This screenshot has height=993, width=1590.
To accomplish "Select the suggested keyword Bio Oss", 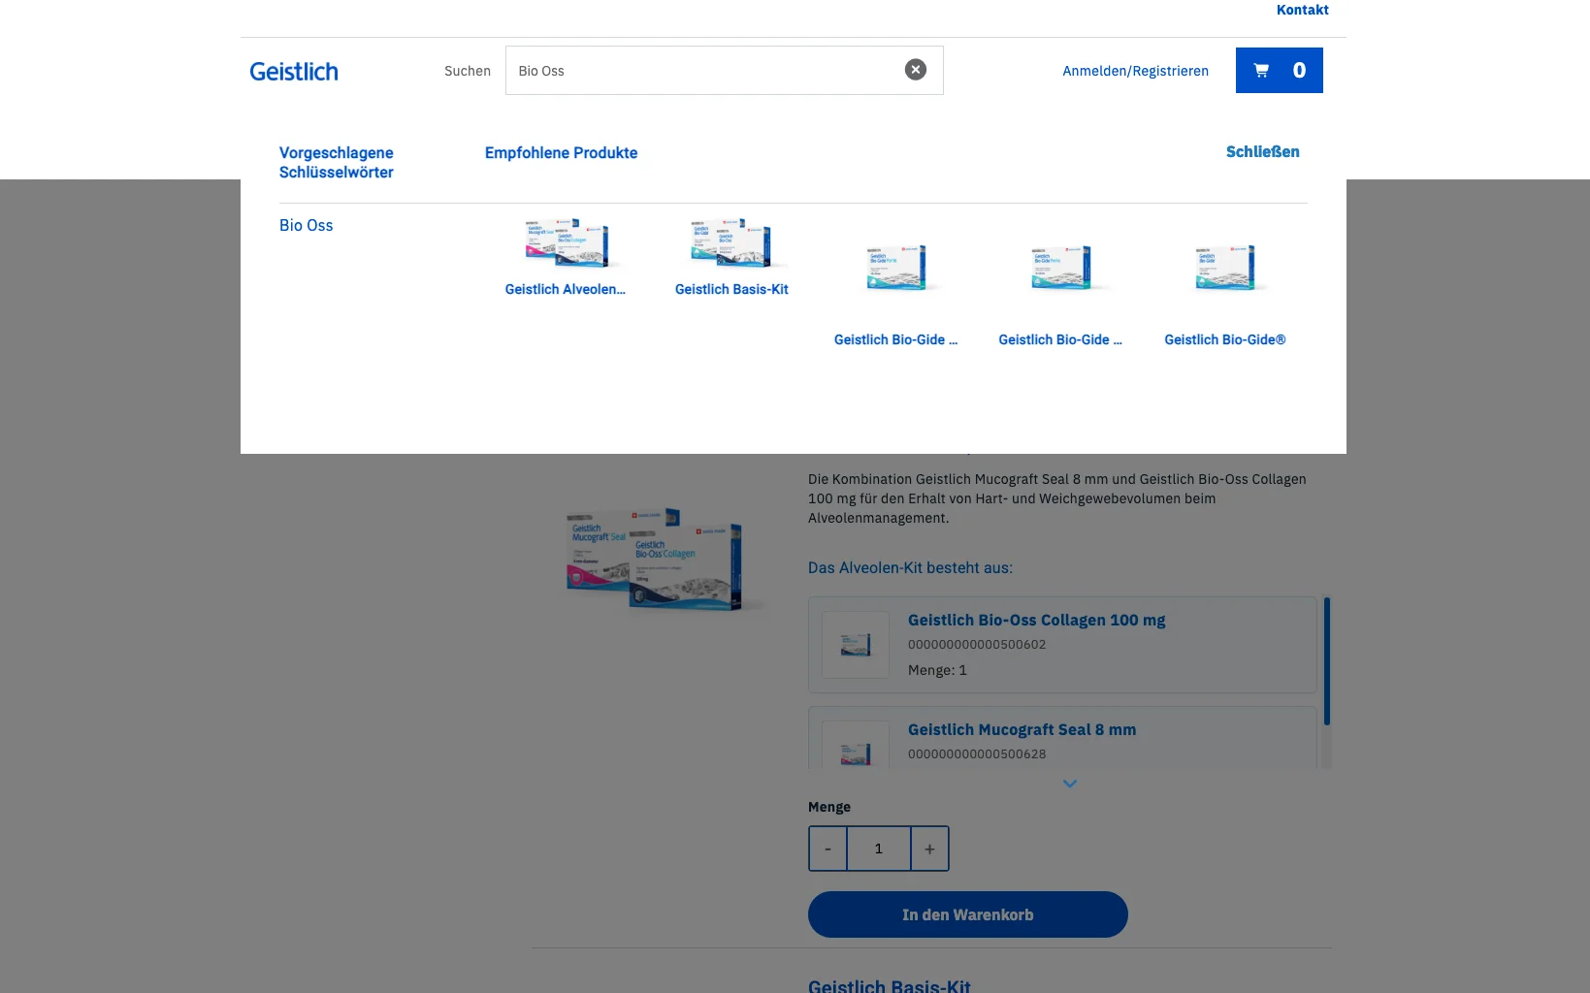I will coord(307,225).
